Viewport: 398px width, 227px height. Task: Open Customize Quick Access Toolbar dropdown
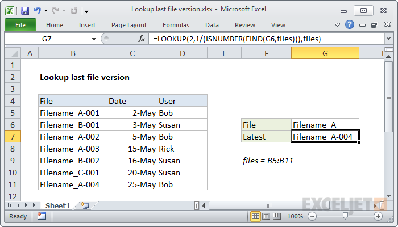coord(87,11)
